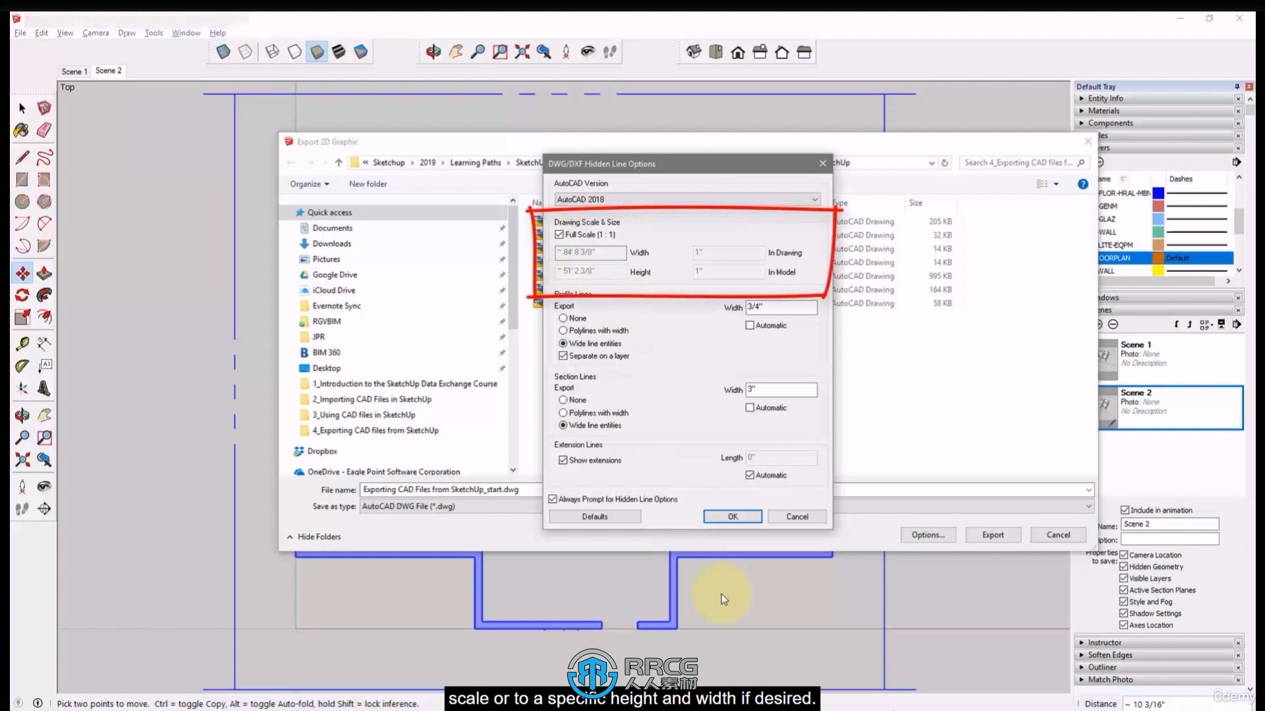Viewport: 1265px width, 711px height.
Task: Select the Push/Pull tool
Action: coord(44,273)
